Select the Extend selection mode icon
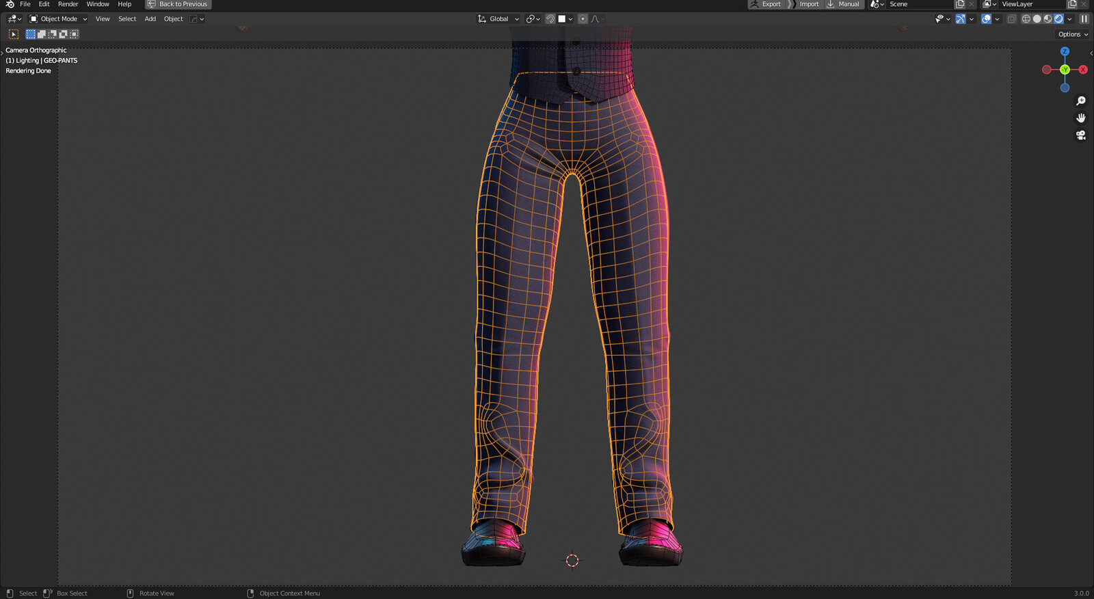 42,34
